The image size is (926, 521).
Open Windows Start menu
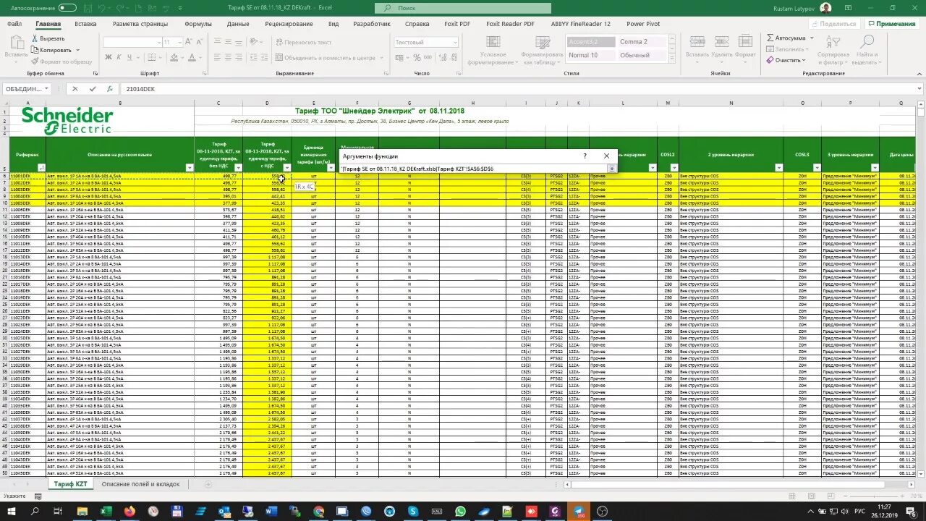coord(12,512)
